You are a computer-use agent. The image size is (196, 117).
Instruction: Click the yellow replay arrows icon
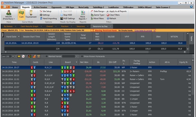[19, 56]
